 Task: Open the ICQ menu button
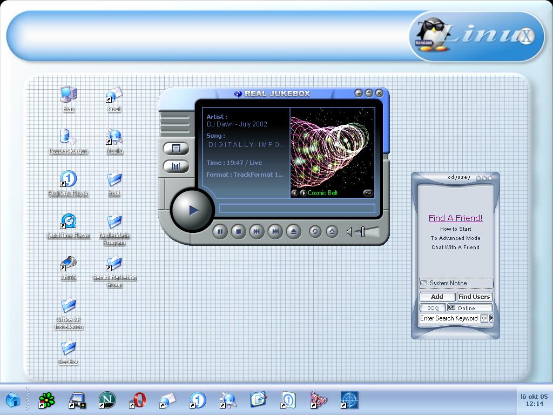coord(433,307)
